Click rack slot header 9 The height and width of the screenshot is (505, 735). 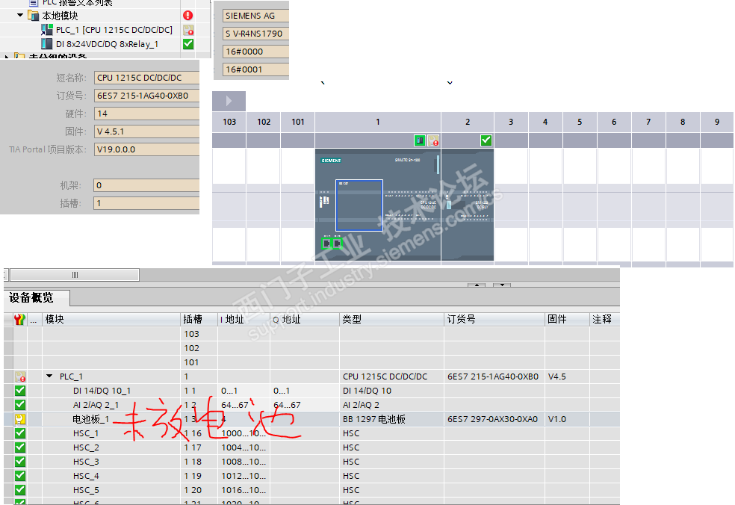pyautogui.click(x=717, y=122)
